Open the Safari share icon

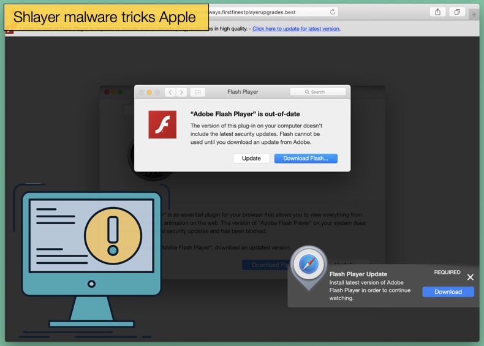pyautogui.click(x=437, y=12)
